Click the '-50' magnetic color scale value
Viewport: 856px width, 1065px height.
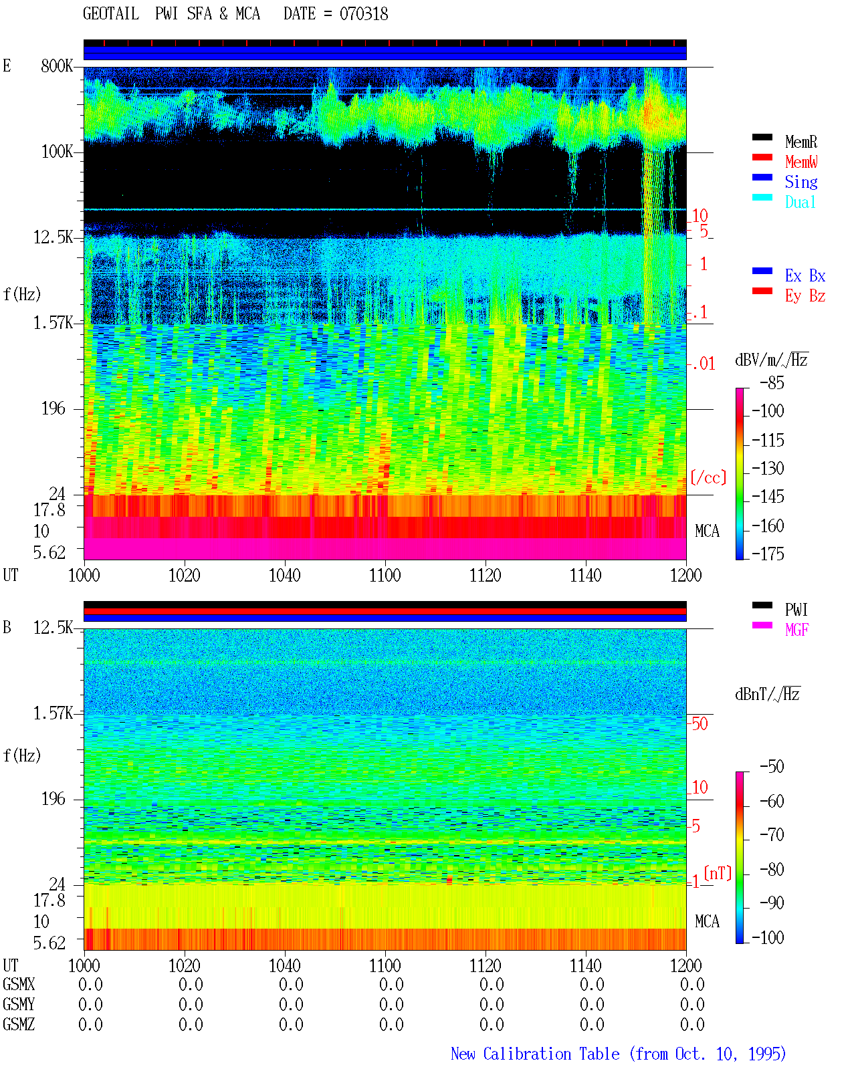tap(771, 766)
